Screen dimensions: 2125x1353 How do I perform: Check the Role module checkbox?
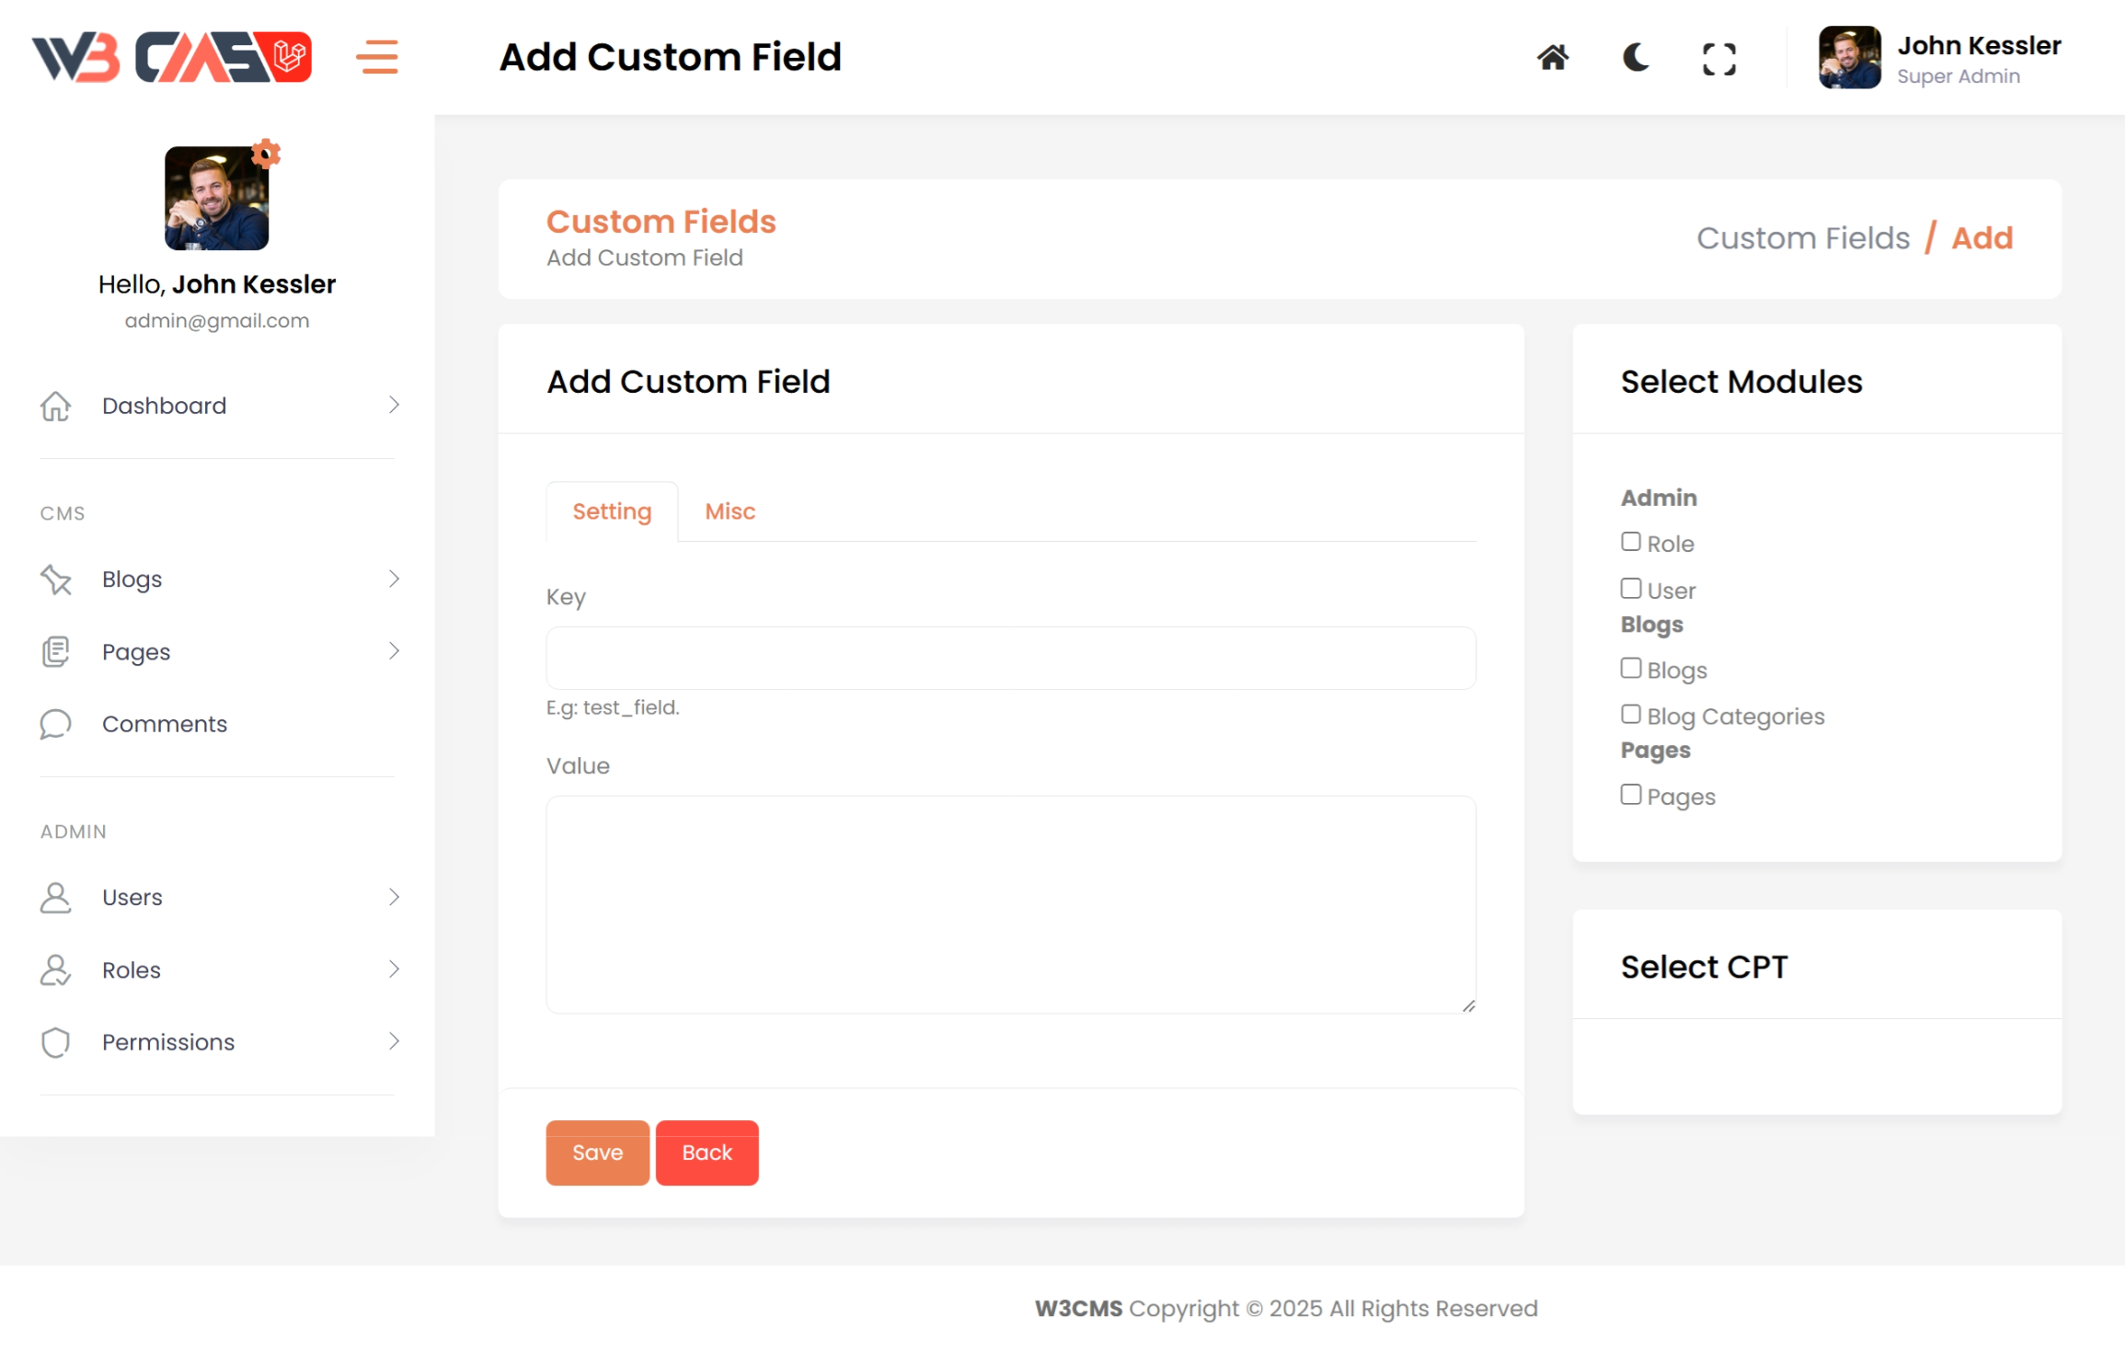coord(1630,542)
